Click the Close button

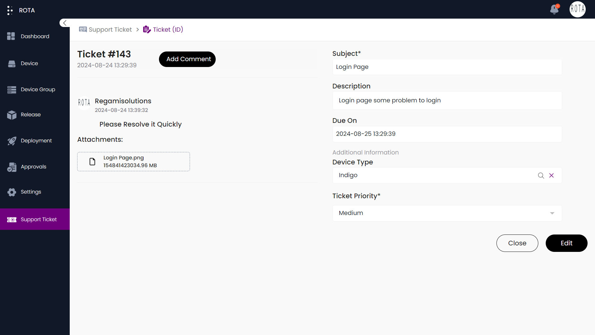click(517, 243)
